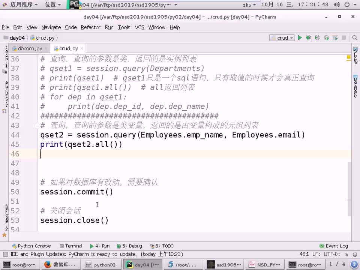Viewport: 360px width, 270px height.
Task: Open the Refactor menu
Action: (91, 27)
